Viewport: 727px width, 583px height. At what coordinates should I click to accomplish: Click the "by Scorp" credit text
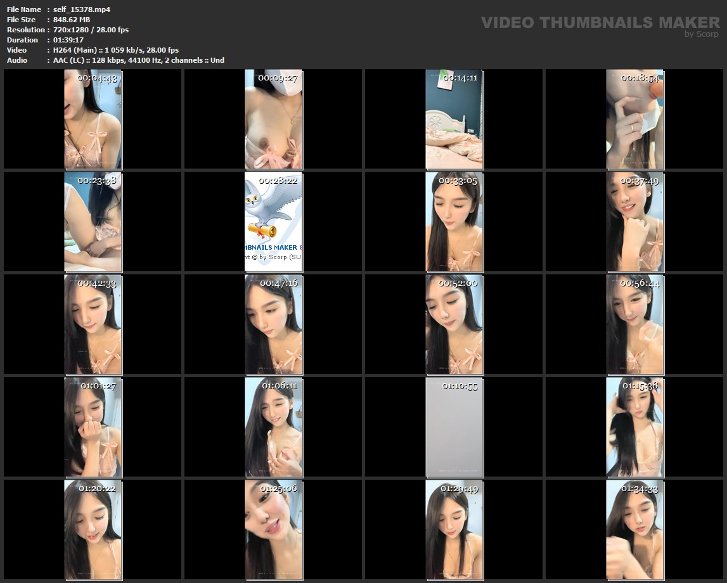701,34
